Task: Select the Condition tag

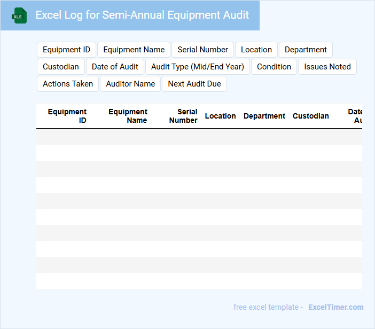Action: click(274, 67)
